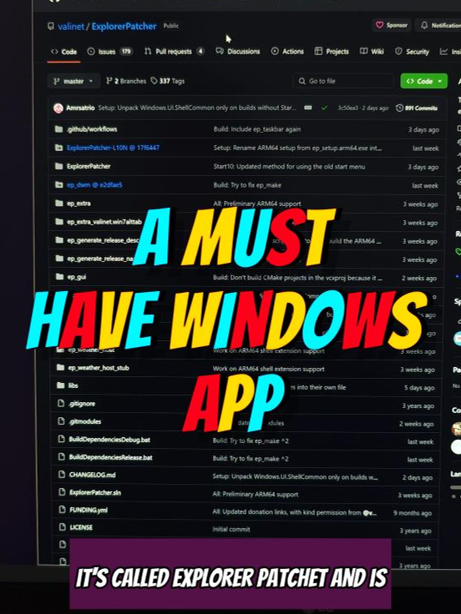Click the file icon beside LICENSE
The width and height of the screenshot is (461, 614).
[x=62, y=527]
